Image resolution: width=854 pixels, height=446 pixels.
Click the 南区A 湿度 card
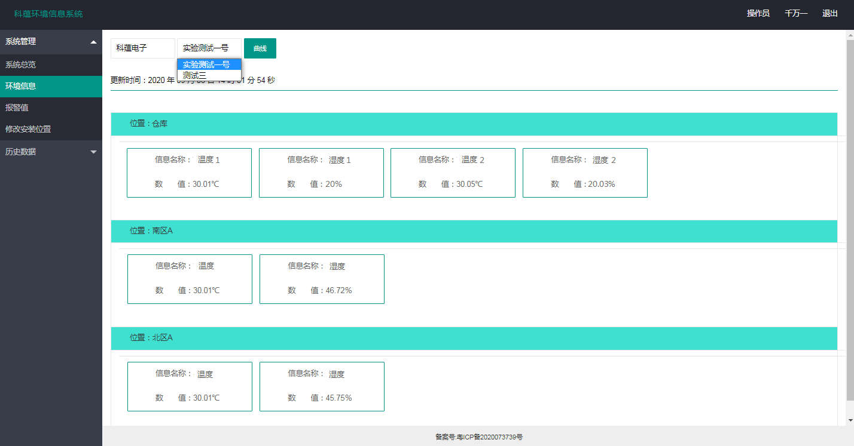point(322,279)
